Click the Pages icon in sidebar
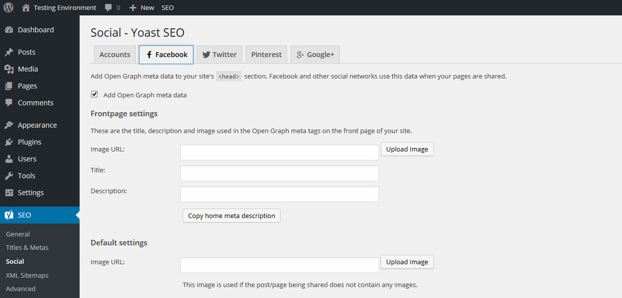622x298 pixels. click(9, 86)
